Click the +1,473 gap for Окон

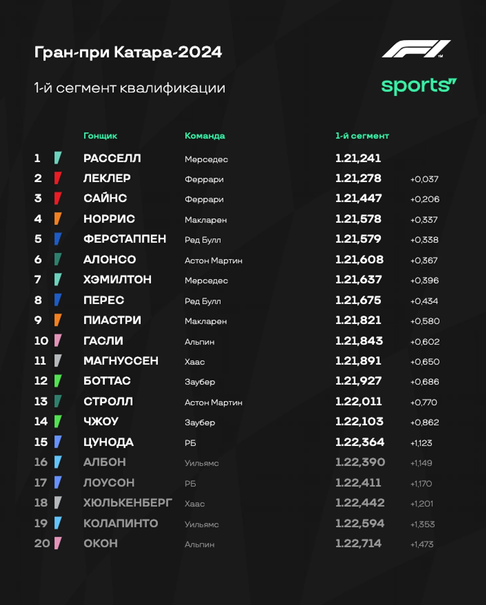(x=422, y=544)
